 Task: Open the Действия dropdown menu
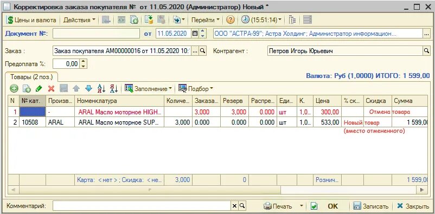pos(79,20)
